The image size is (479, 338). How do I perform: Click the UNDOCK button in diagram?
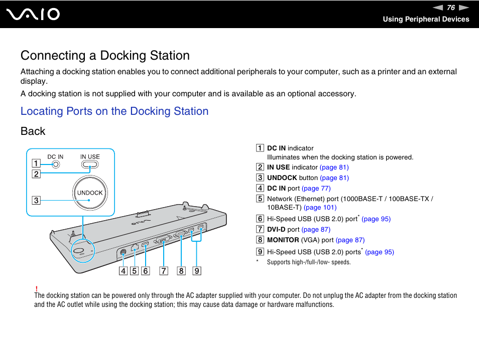click(x=90, y=193)
